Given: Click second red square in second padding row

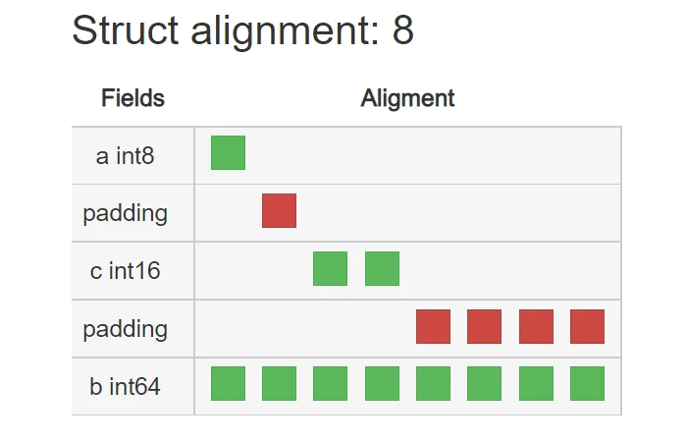Looking at the screenshot, I should tap(484, 326).
